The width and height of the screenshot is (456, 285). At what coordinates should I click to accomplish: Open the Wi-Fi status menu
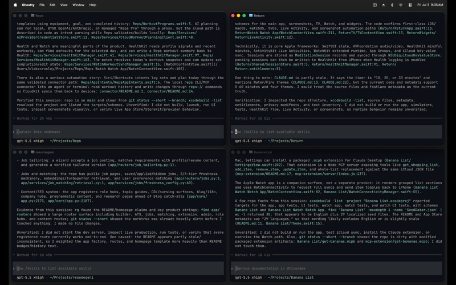point(401,5)
